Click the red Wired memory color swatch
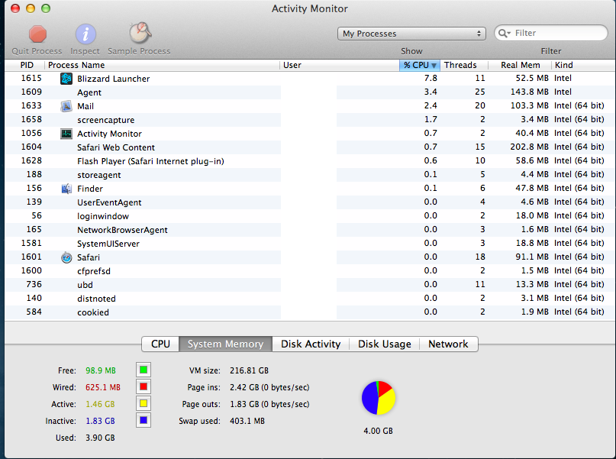This screenshot has width=616, height=459. [144, 386]
